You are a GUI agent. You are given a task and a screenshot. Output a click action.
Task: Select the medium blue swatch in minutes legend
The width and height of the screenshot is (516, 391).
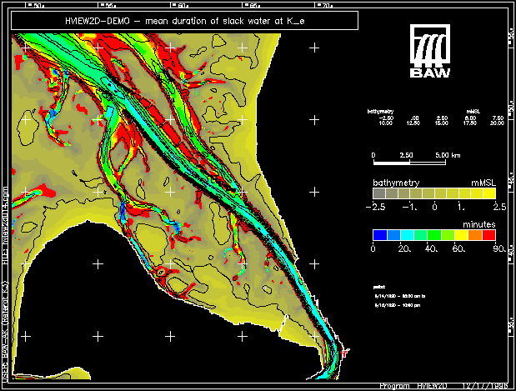393,235
